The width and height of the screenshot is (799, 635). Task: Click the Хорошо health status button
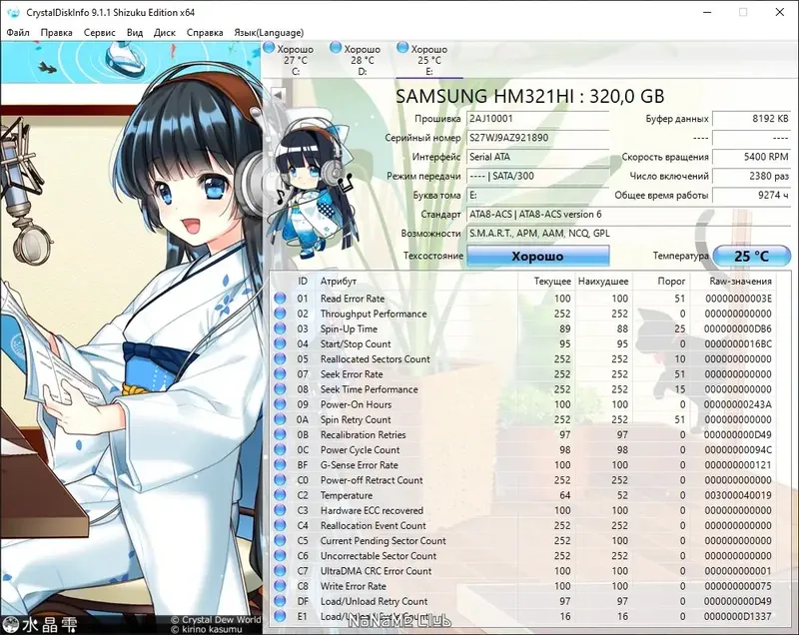click(x=538, y=257)
